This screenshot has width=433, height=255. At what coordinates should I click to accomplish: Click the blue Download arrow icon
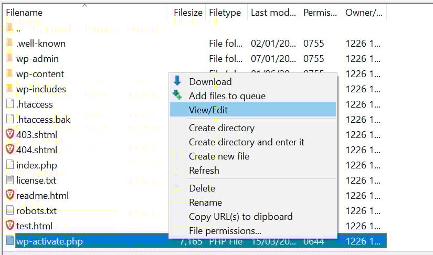point(177,81)
